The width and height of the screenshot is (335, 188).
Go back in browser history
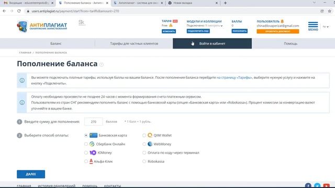click(5, 11)
